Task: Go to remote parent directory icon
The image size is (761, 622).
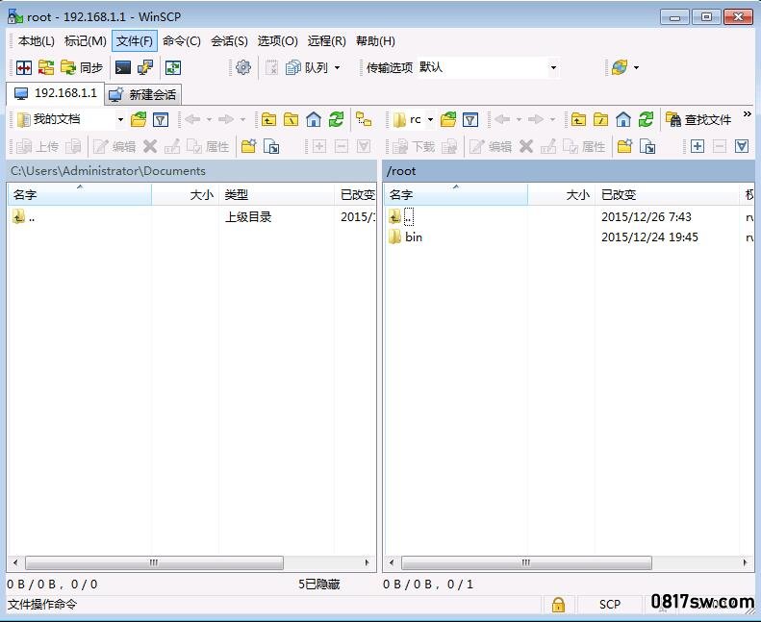Action: click(578, 119)
